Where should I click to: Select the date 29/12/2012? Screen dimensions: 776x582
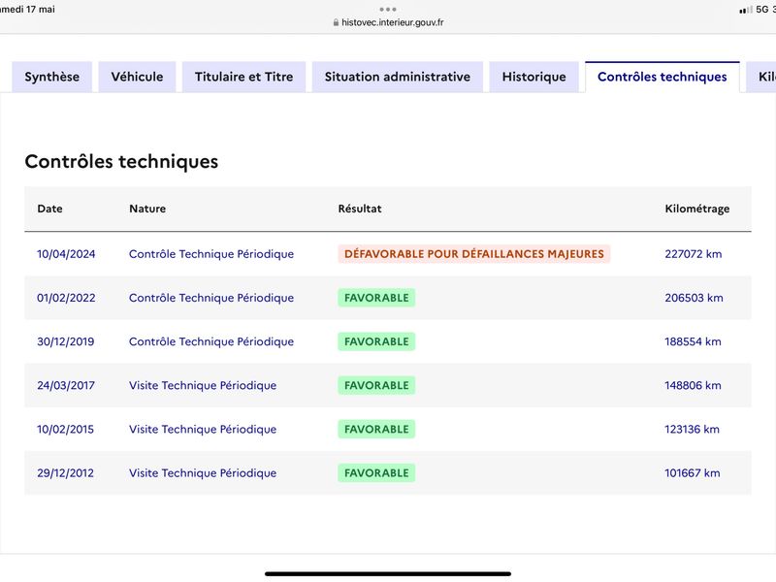pos(65,473)
